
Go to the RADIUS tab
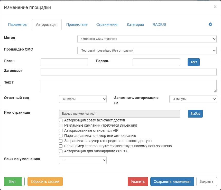point(159,24)
